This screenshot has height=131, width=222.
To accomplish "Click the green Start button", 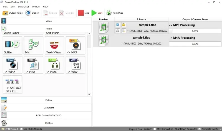I will point(97,13).
